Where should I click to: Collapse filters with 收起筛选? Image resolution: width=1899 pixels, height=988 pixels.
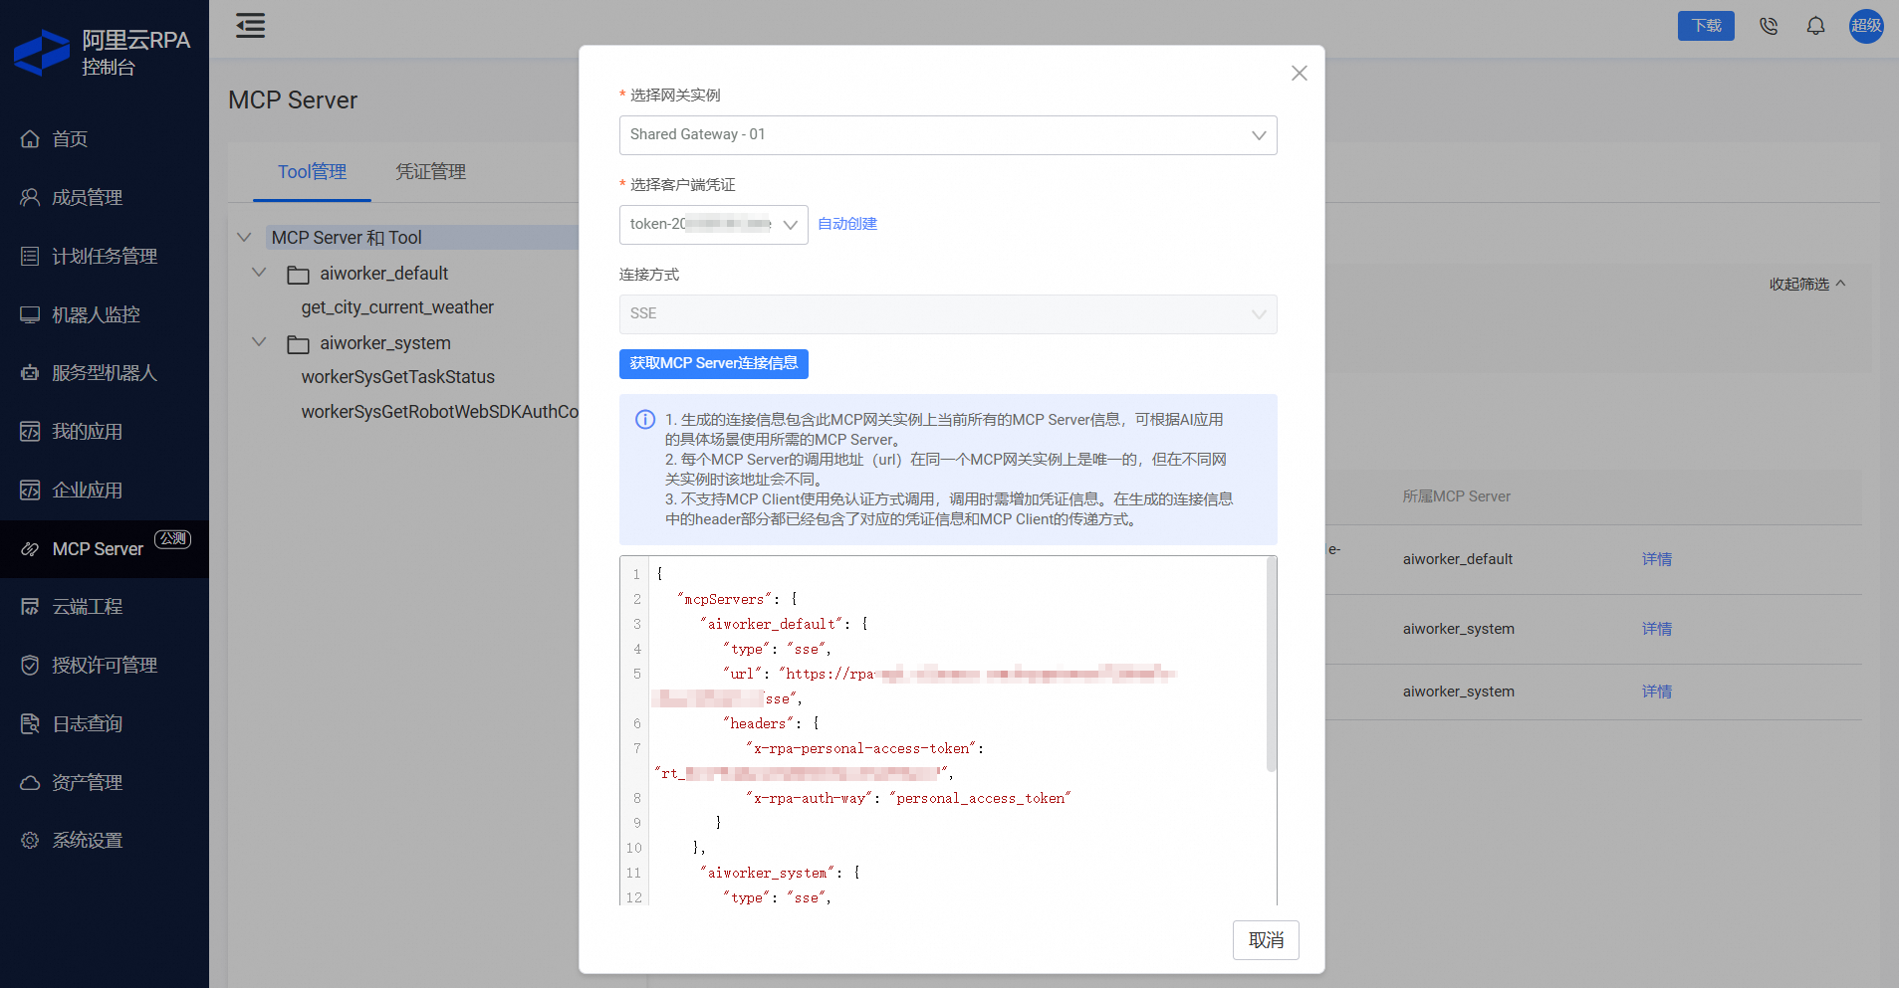coord(1807,285)
